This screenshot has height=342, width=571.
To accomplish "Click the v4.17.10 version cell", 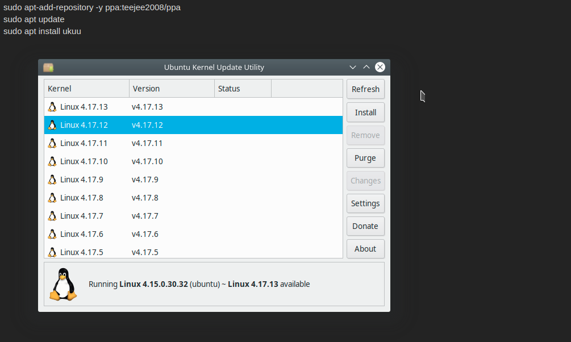I will pyautogui.click(x=147, y=161).
